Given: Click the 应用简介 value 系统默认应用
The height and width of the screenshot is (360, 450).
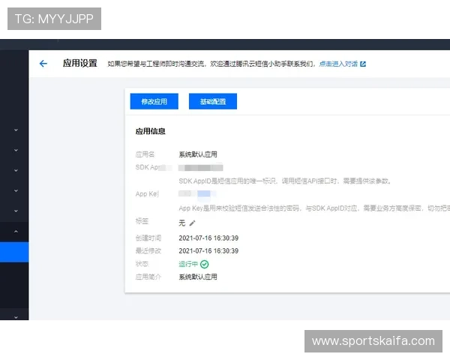Looking at the screenshot, I should (x=198, y=277).
